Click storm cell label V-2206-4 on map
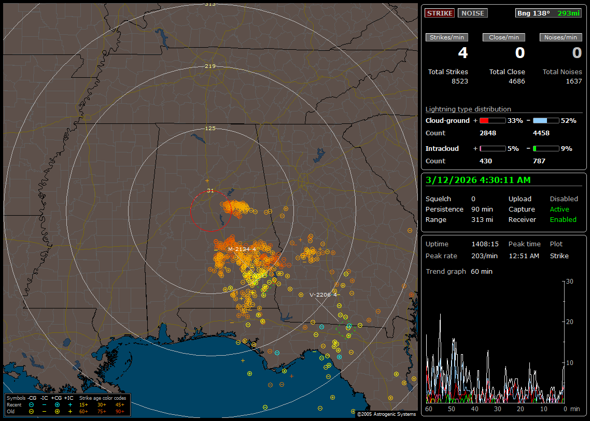590x421 pixels. pos(323,294)
